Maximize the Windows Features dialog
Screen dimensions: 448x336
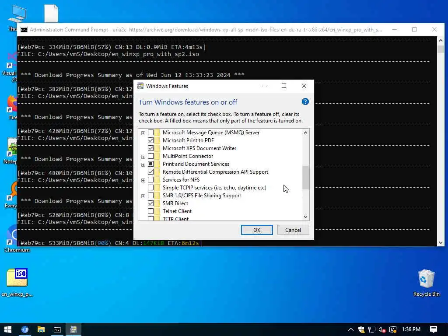point(283,86)
